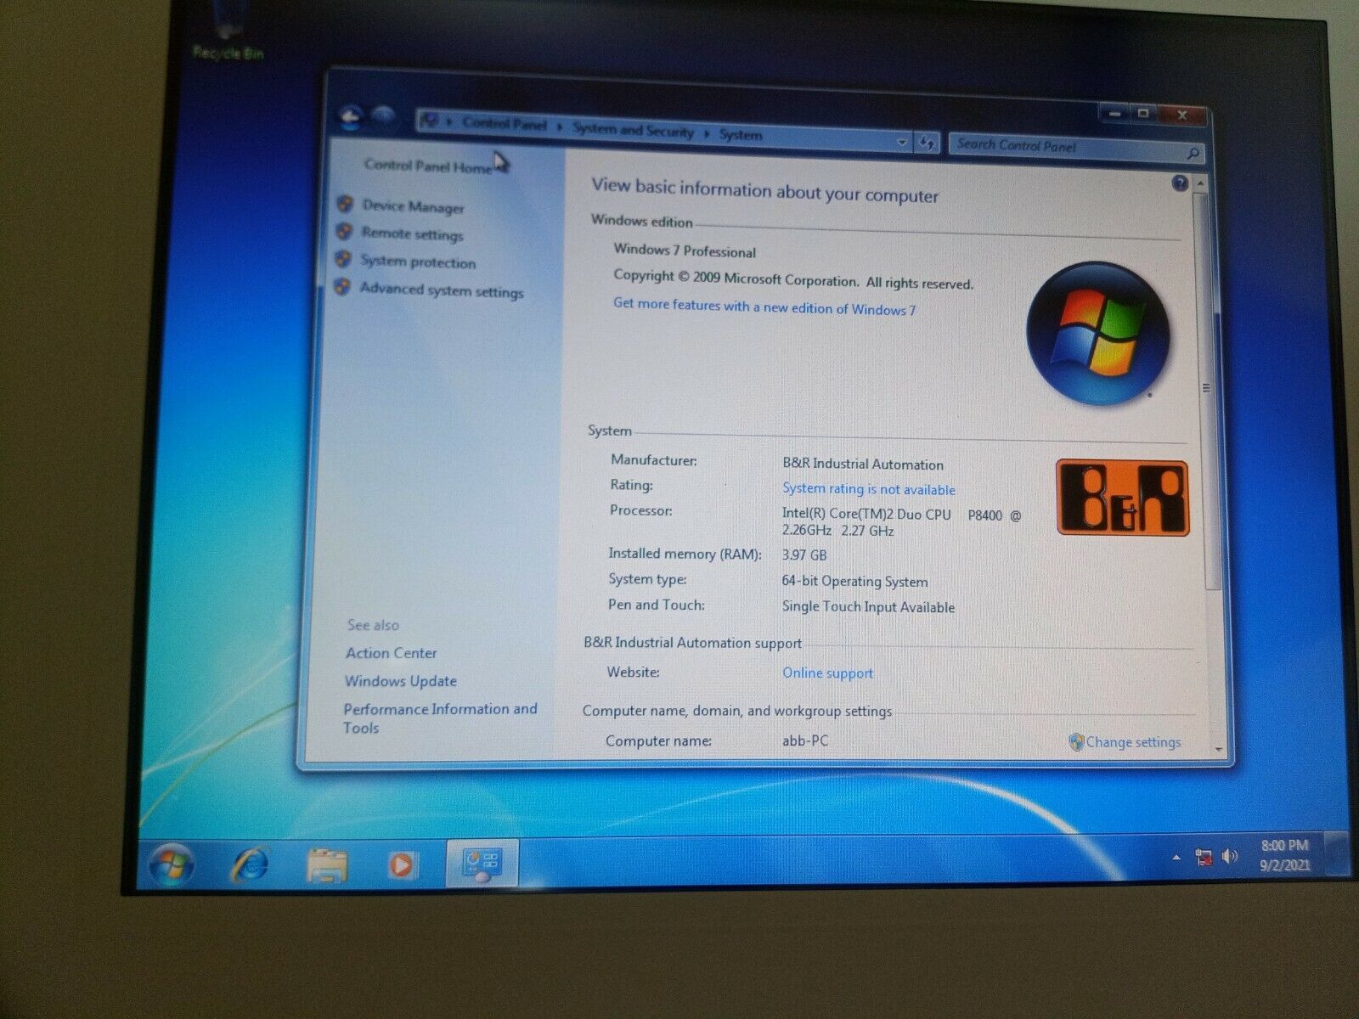Screen dimensions: 1359x1019
Task: Click the Forward navigation arrow
Action: (x=384, y=116)
